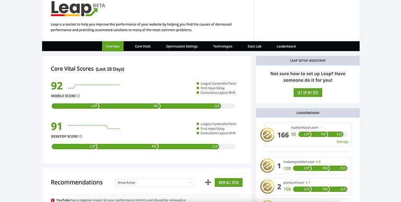Screen dimensions: 401x202
Task: Open the Show Active dropdown
Action: [x=154, y=183]
